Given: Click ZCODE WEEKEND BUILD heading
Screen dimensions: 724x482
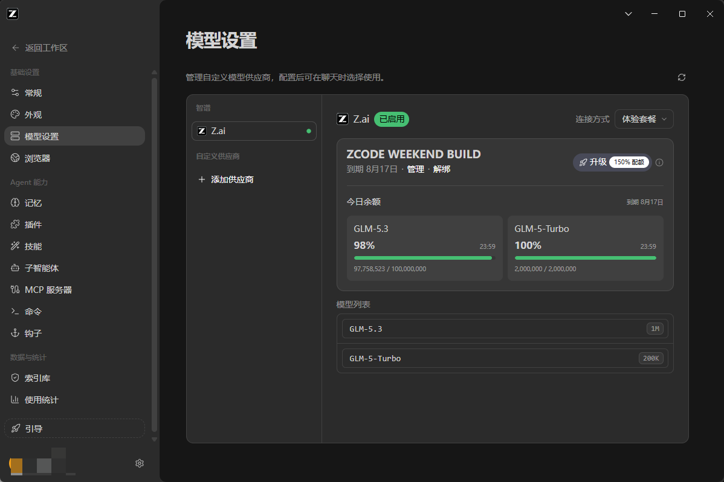Looking at the screenshot, I should click(414, 154).
